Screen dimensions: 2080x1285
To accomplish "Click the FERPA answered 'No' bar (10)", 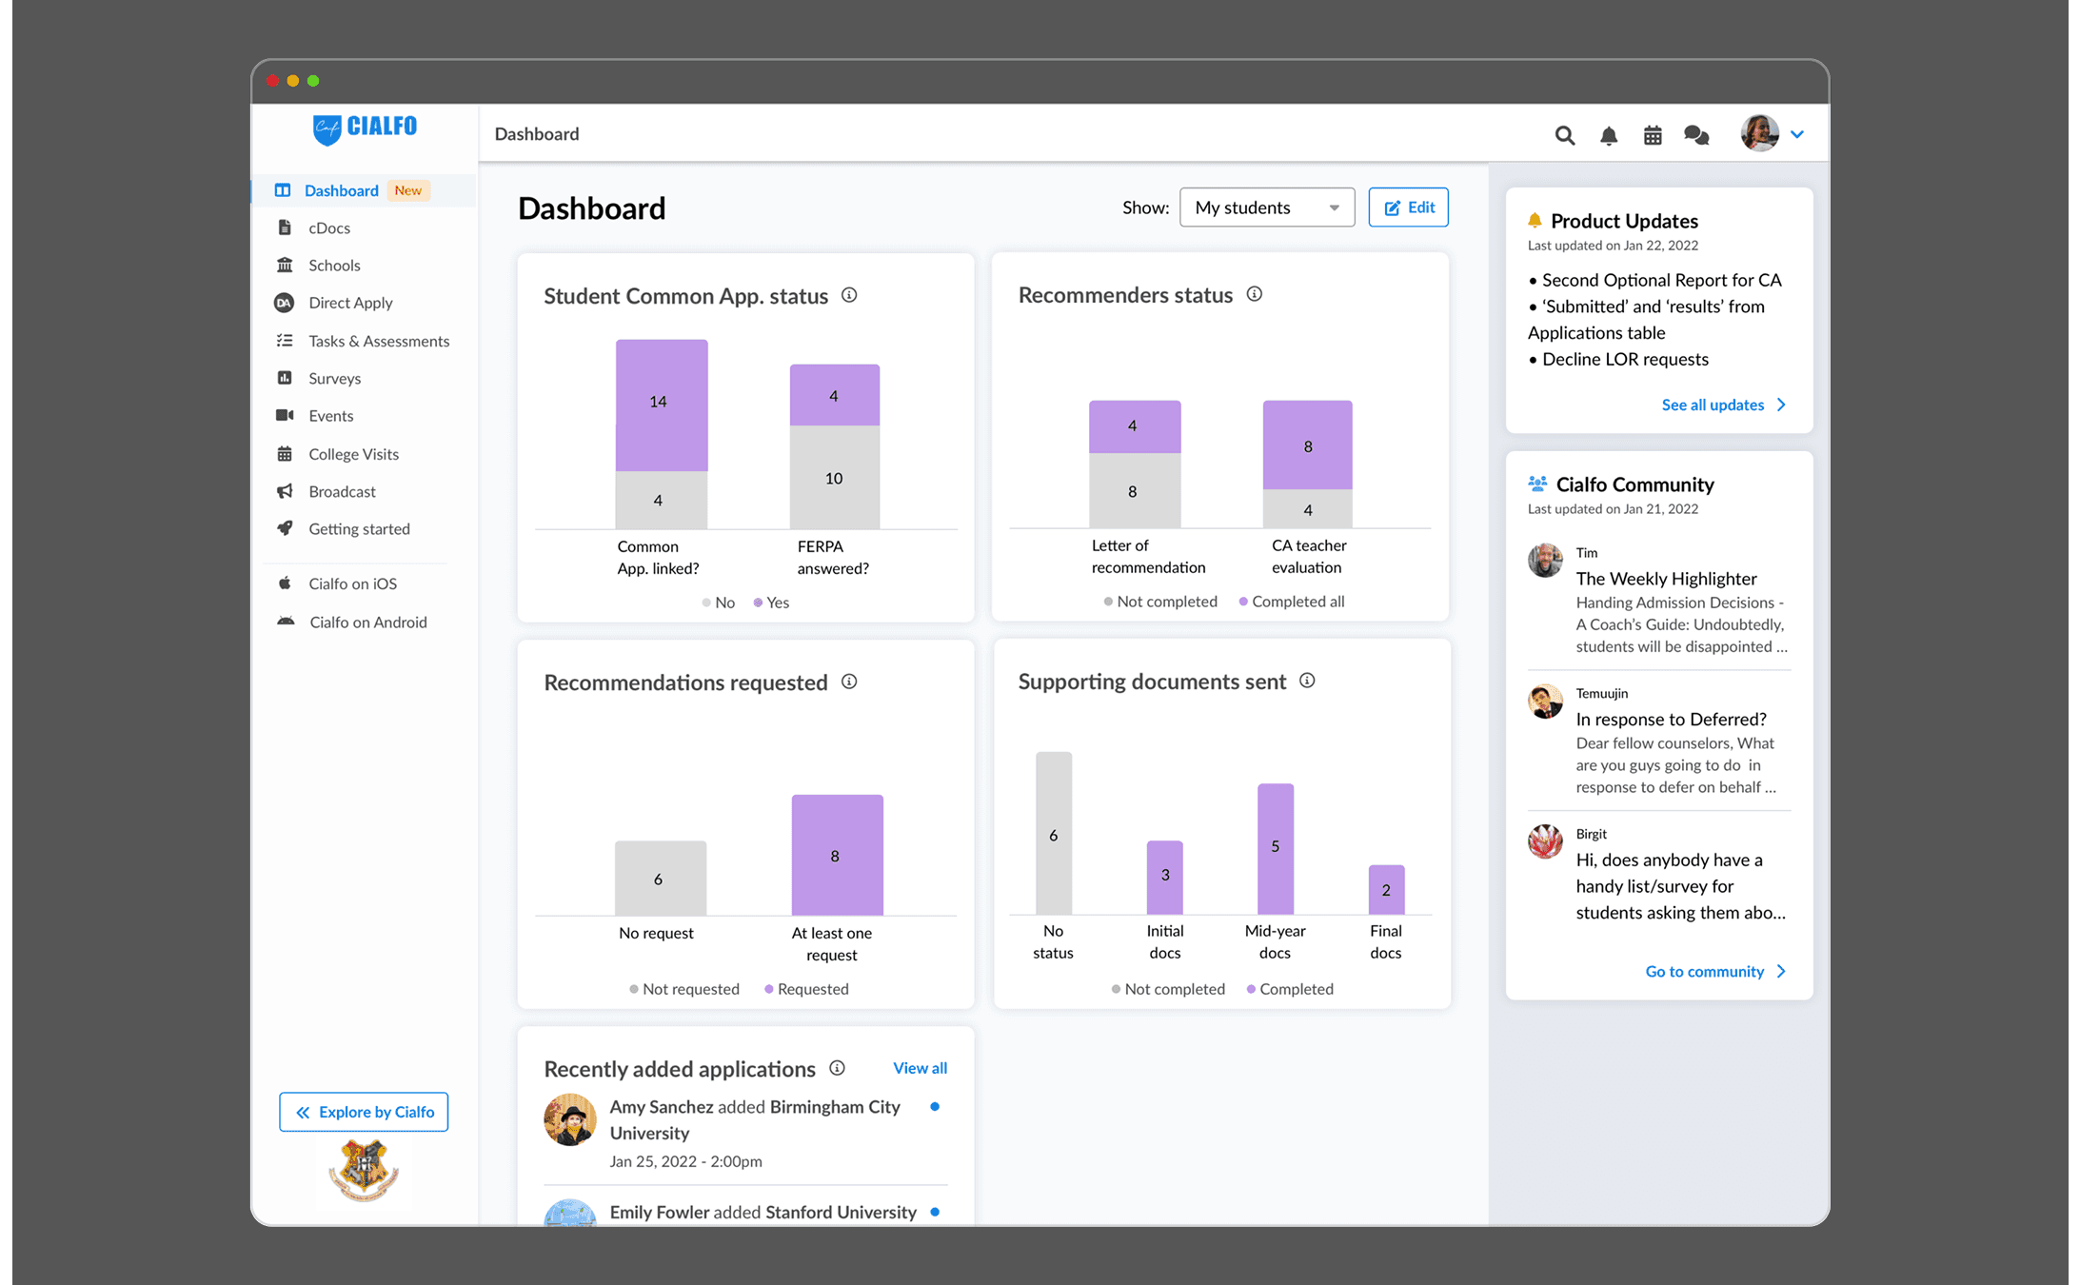I will coord(835,477).
